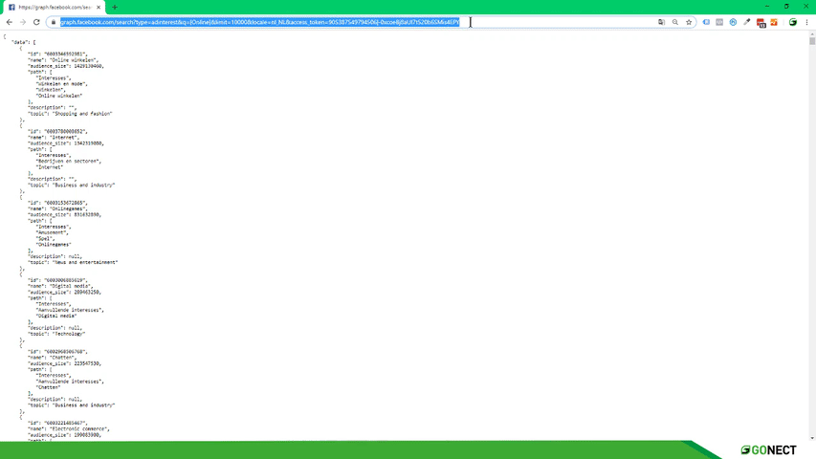Click the "data": [ line

pyautogui.click(x=23, y=42)
